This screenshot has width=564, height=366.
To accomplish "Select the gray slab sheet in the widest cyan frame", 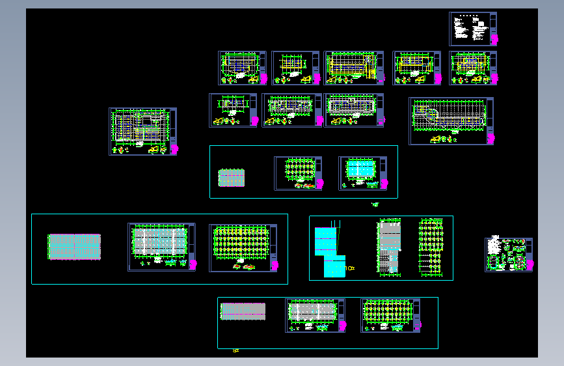I will pos(162,247).
